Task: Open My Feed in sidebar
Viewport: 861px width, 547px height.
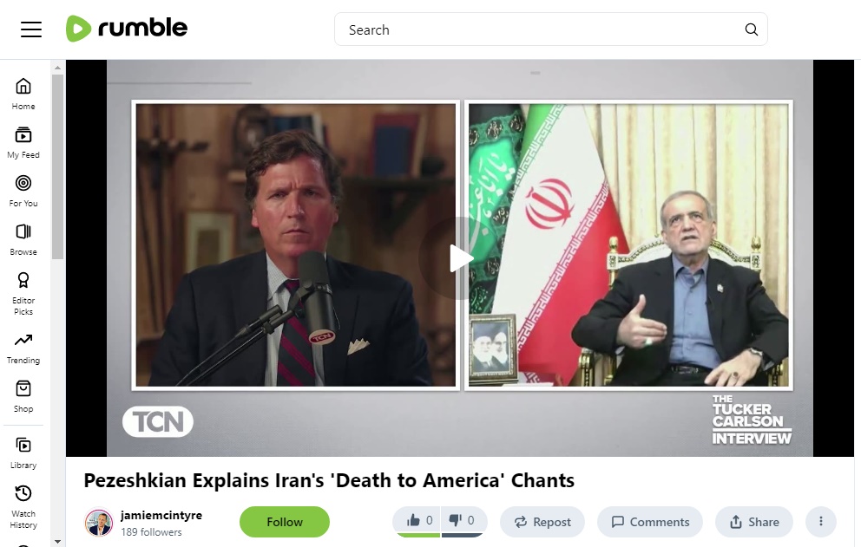Action: 23,143
